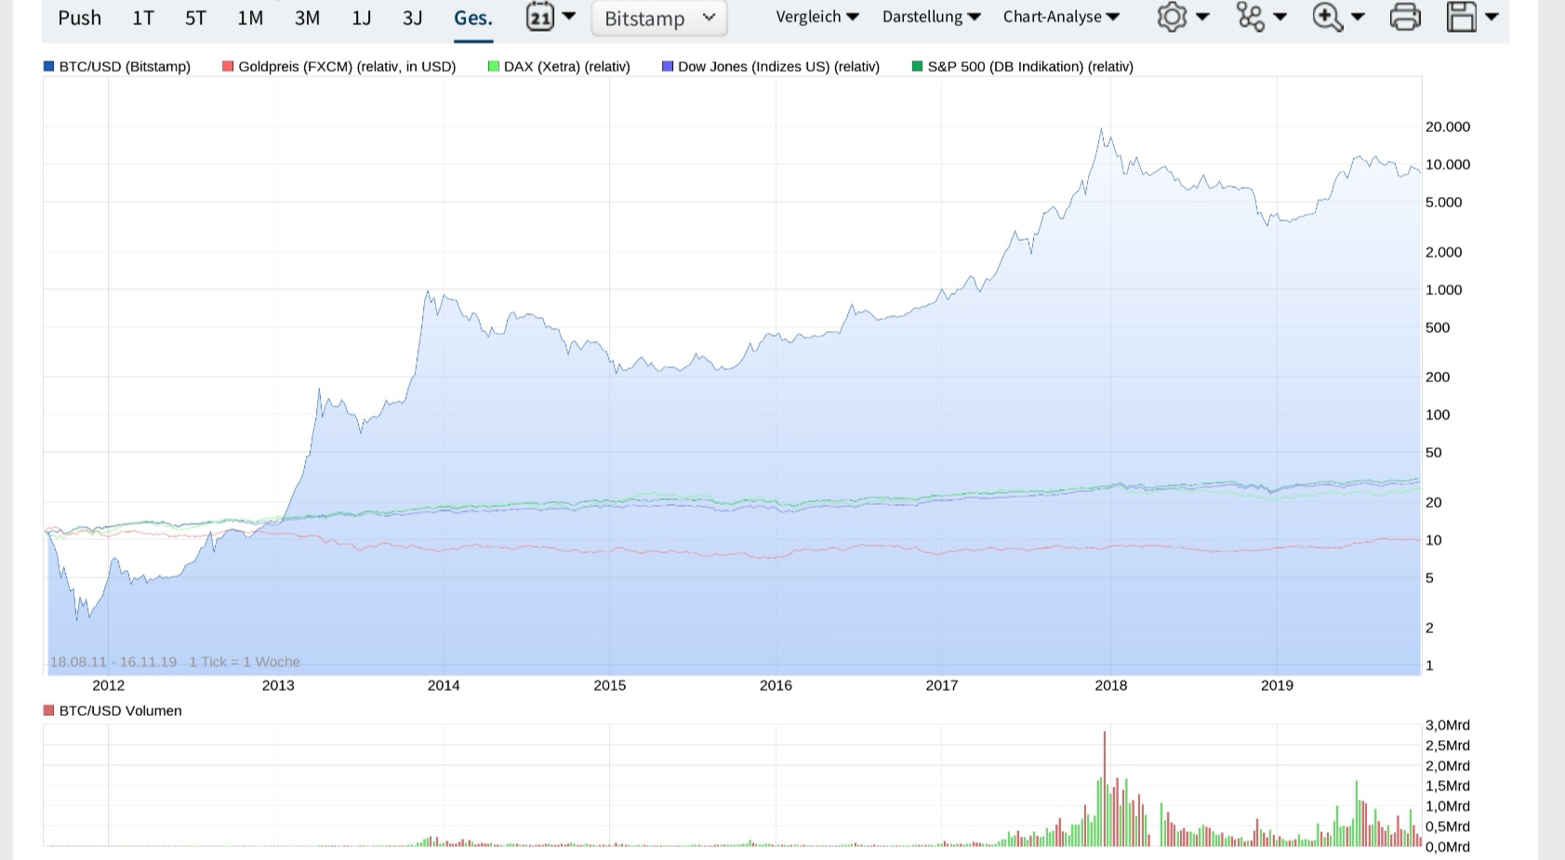This screenshot has height=860, width=1565.
Task: Open chart settings gear icon
Action: (1172, 17)
